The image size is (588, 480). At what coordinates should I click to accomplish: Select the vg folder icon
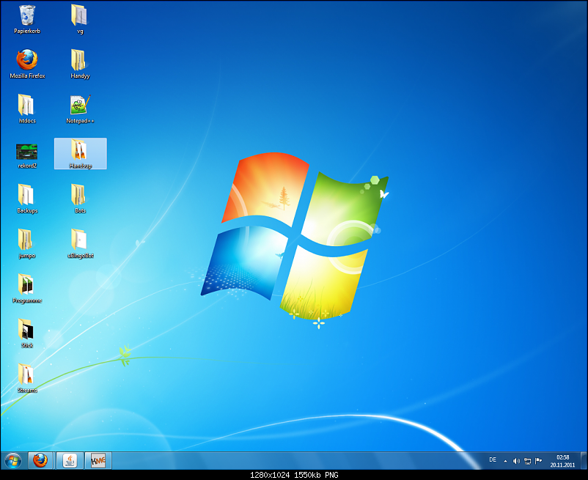[x=80, y=16]
